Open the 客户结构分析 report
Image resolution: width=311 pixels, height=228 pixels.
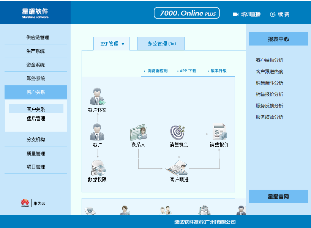(269, 60)
